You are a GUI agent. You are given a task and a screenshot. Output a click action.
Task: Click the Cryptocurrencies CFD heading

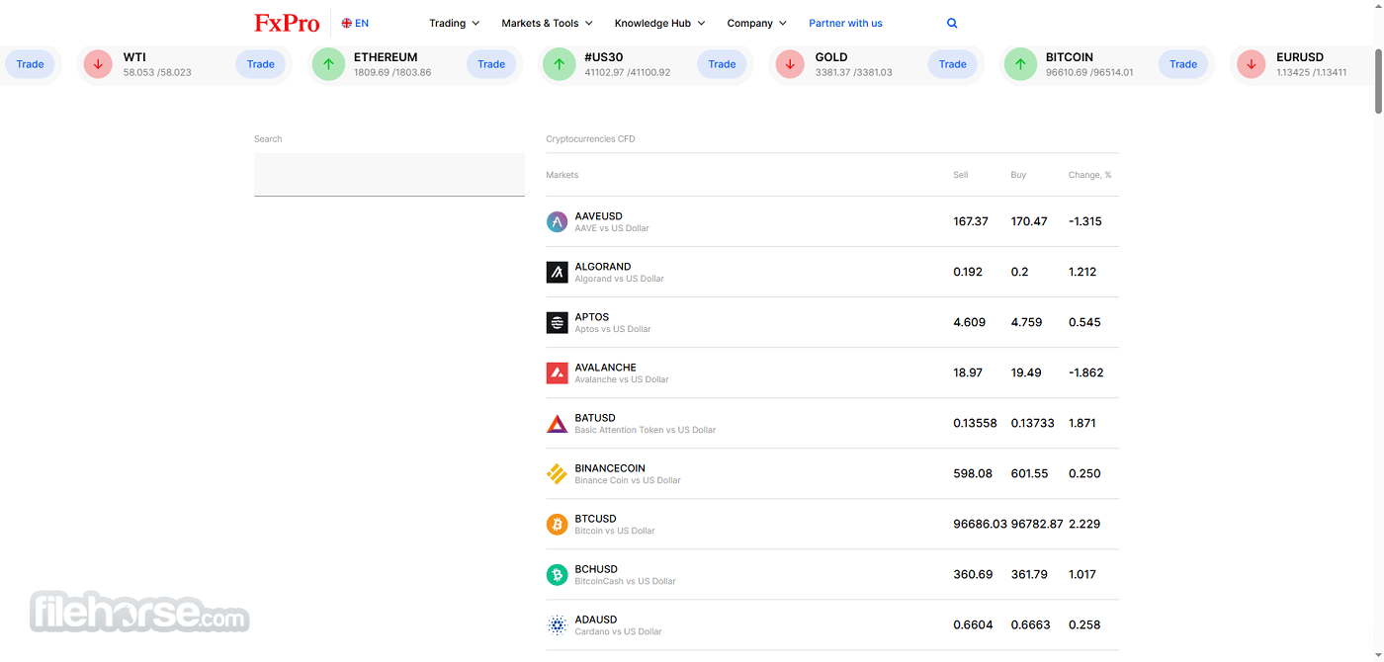[x=590, y=139]
